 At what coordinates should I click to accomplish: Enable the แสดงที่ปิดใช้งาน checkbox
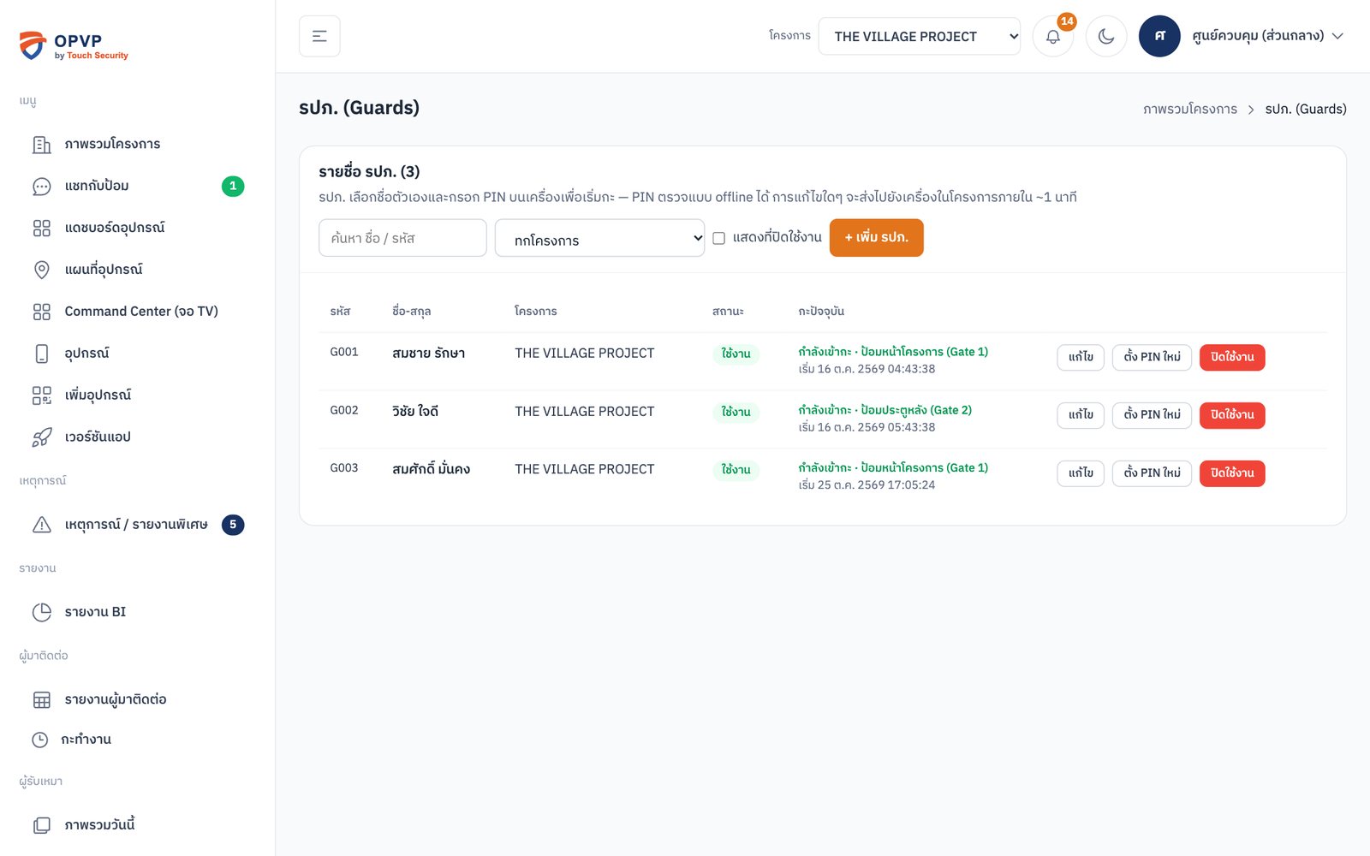tap(719, 238)
